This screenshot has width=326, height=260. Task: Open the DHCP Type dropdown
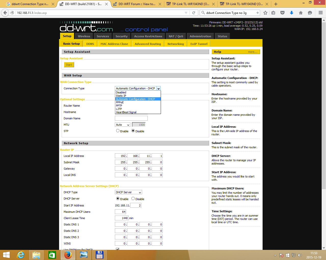point(128,192)
